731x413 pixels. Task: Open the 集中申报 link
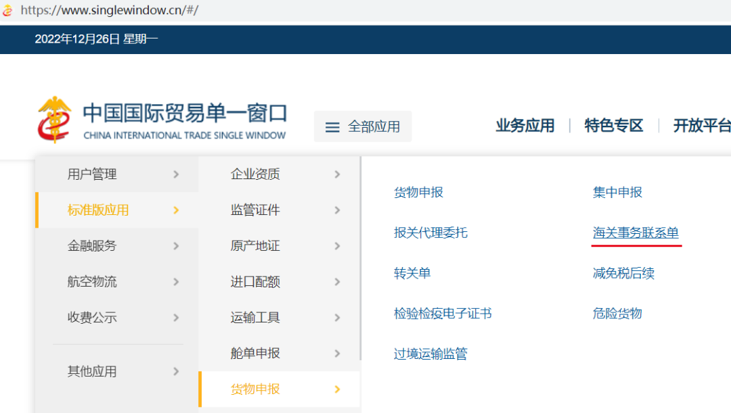616,192
